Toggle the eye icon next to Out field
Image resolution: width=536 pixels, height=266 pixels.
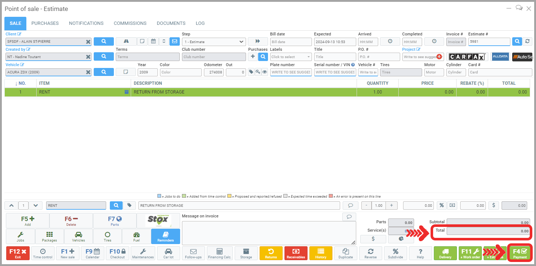click(265, 72)
